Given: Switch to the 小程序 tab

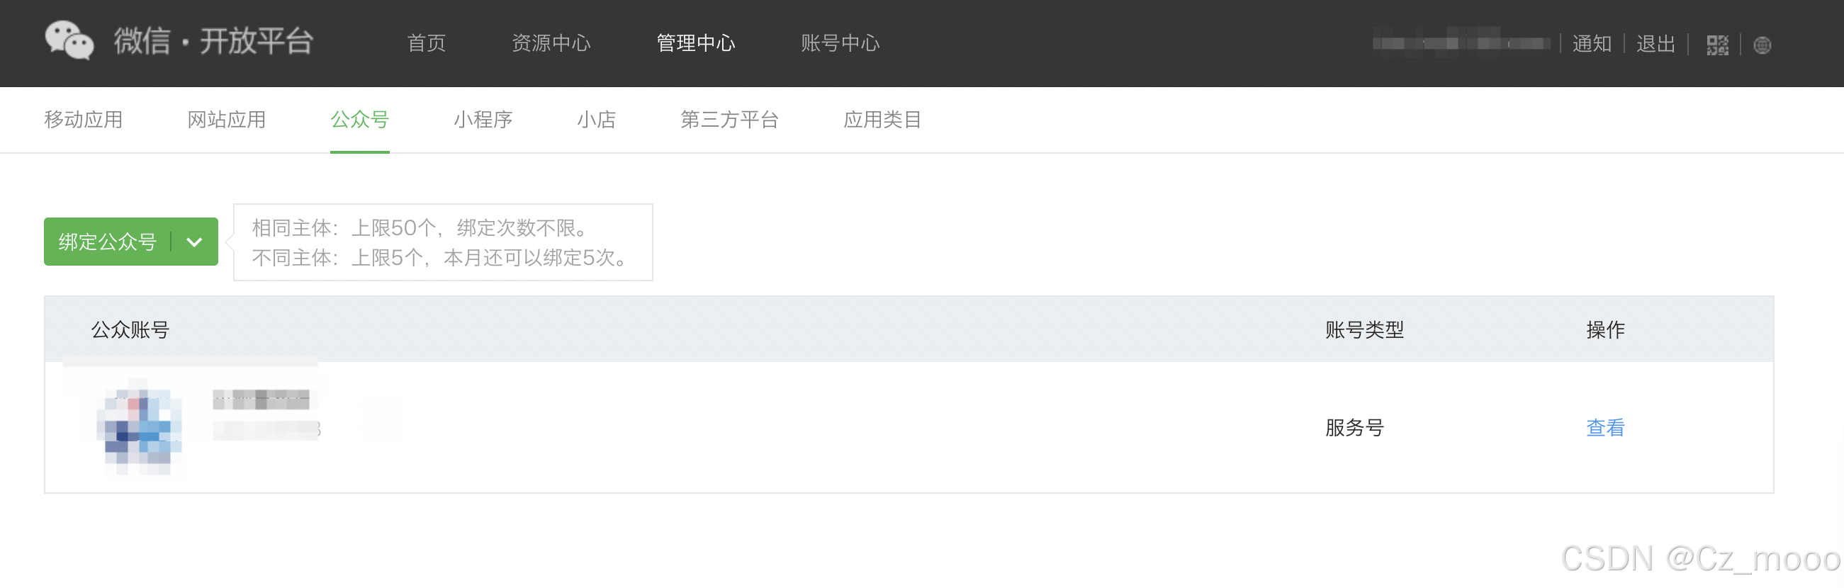Looking at the screenshot, I should [483, 120].
